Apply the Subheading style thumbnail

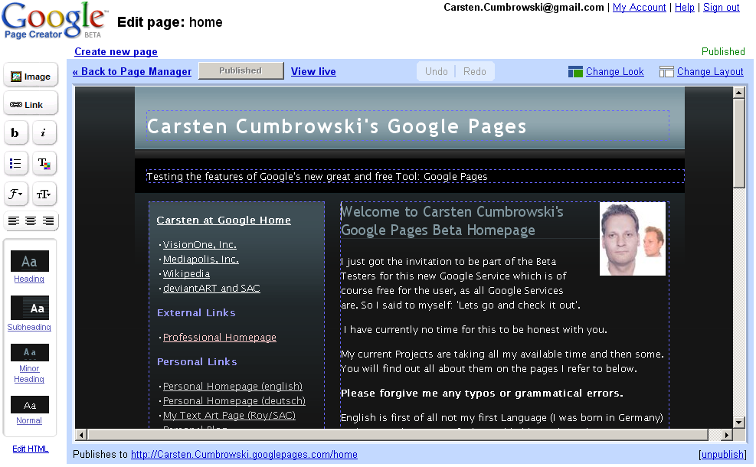point(30,308)
